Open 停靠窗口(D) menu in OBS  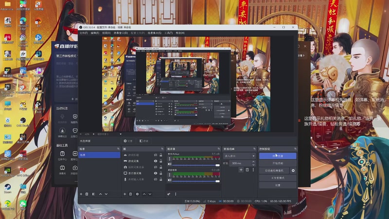(x=121, y=33)
